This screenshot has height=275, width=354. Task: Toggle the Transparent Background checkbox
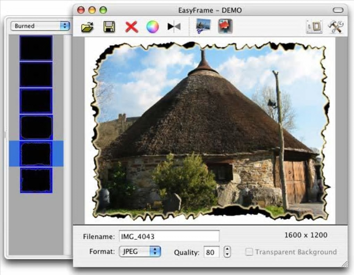(249, 252)
